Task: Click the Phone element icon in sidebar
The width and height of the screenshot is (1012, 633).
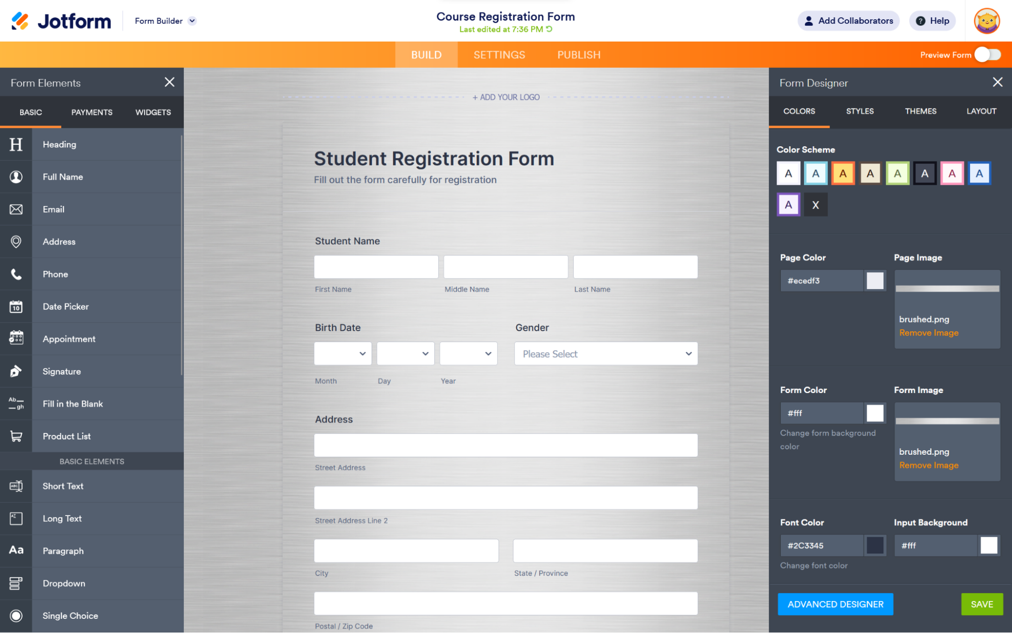Action: (x=16, y=274)
